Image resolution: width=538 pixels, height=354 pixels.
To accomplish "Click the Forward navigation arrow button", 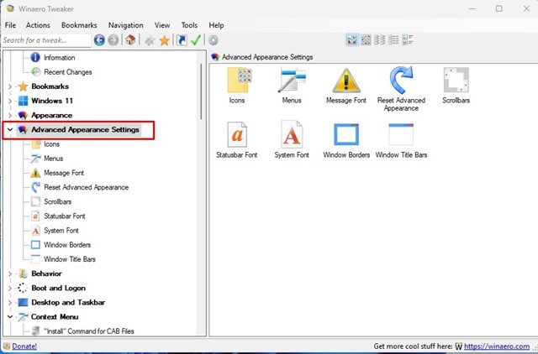I will click(x=113, y=40).
